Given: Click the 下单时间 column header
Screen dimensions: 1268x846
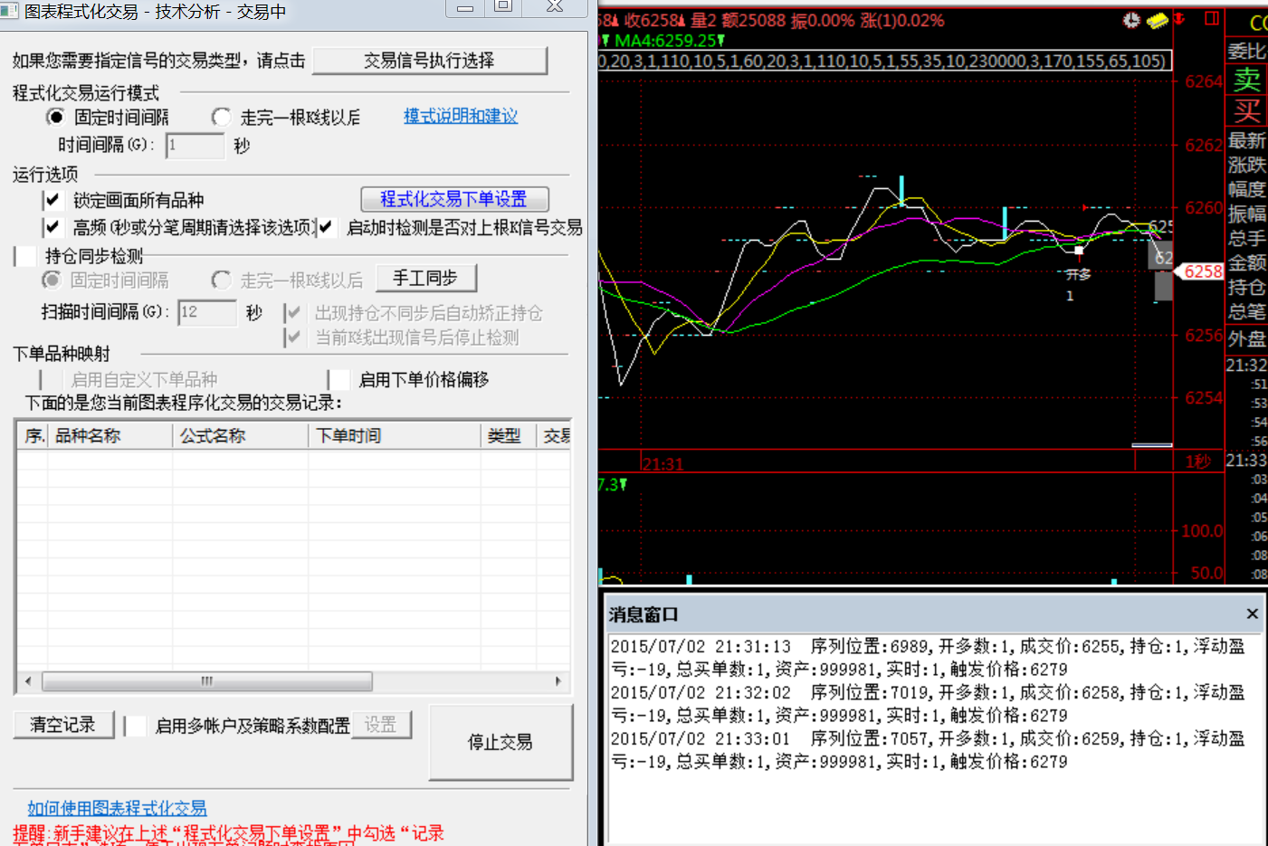Looking at the screenshot, I should [394, 435].
